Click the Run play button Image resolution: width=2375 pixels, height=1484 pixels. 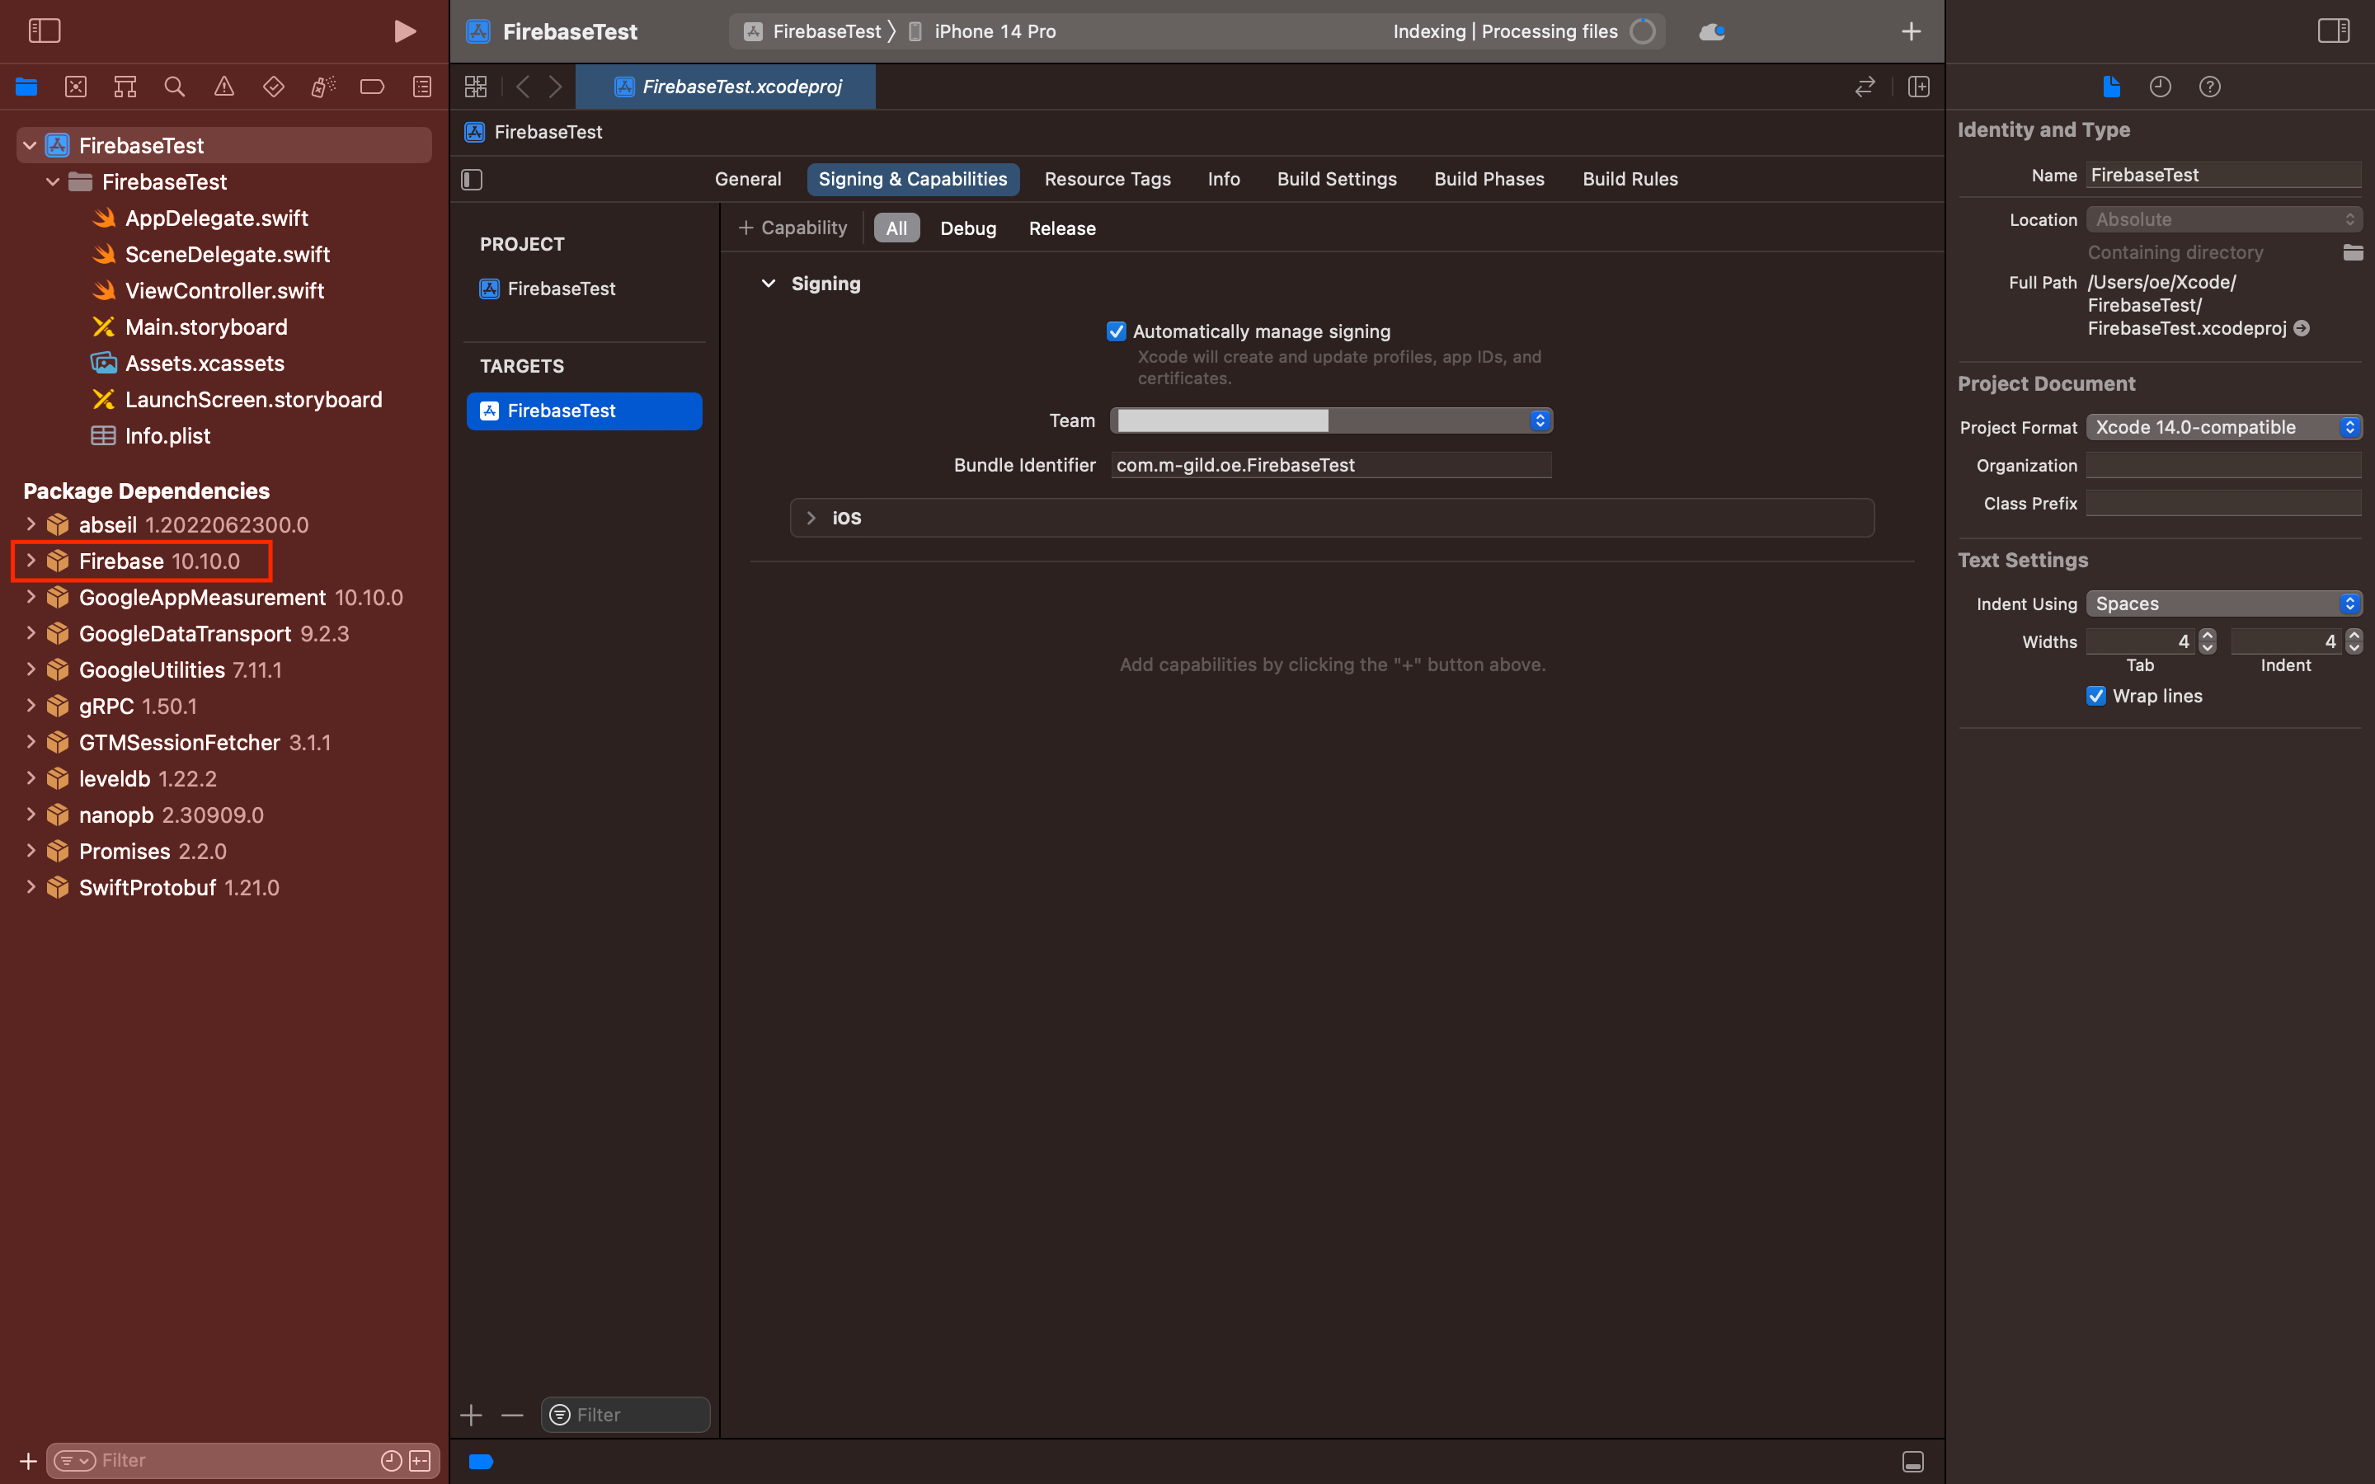coord(404,31)
